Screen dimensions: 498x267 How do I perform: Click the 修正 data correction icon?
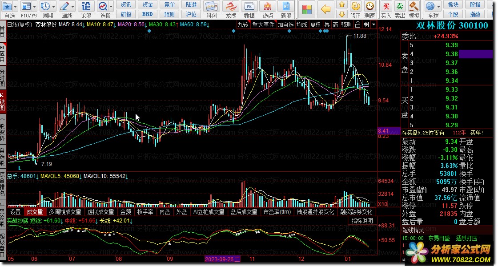(355, 6)
